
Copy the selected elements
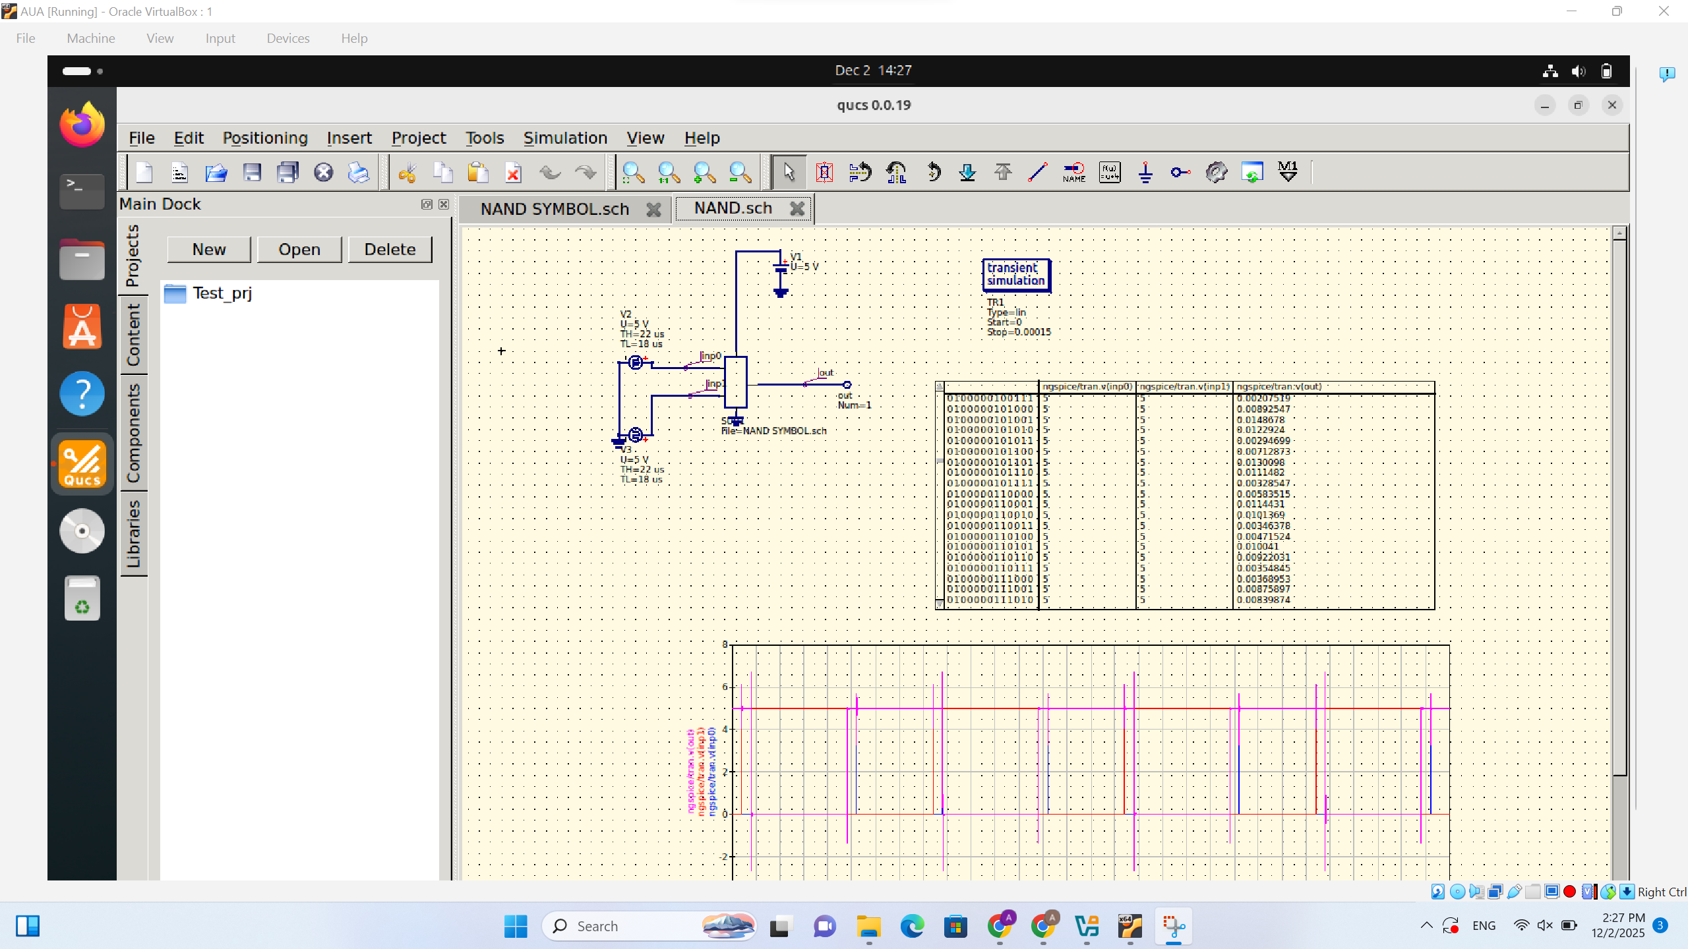point(443,173)
